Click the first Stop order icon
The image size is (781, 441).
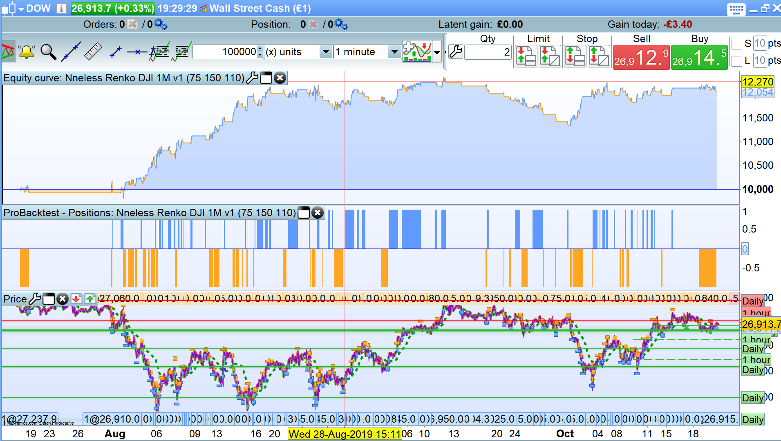575,56
